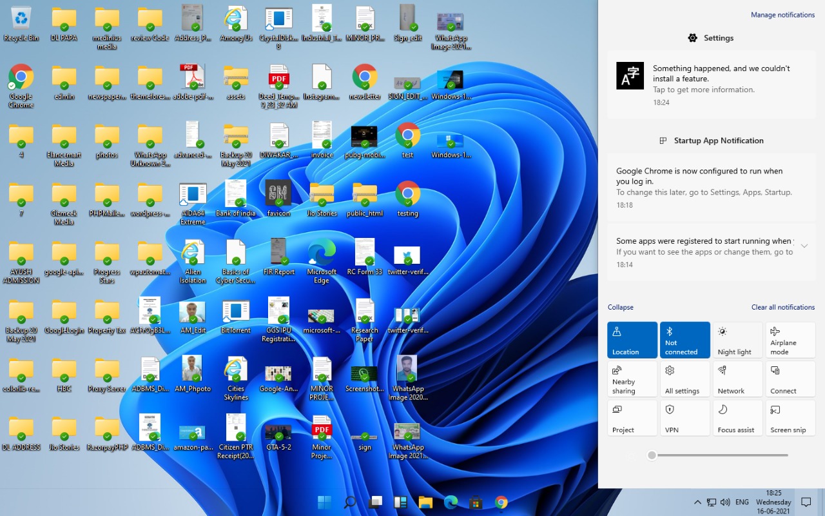The image size is (825, 516).
Task: Show hidden icons in the system tray
Action: [697, 502]
